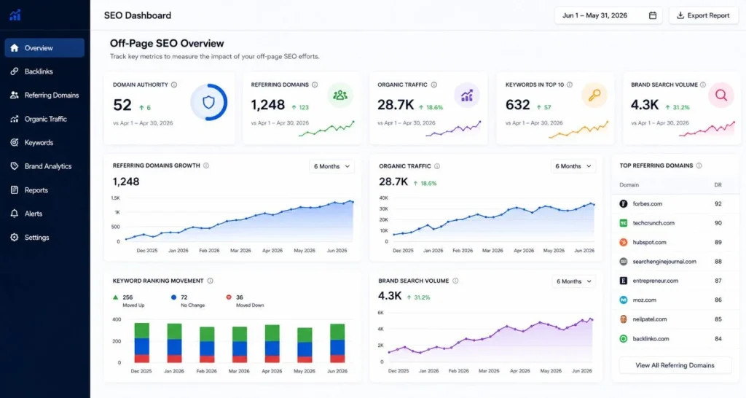Click the Brand Search Volume chart info icon
Image resolution: width=746 pixels, height=398 pixels.
(455, 281)
